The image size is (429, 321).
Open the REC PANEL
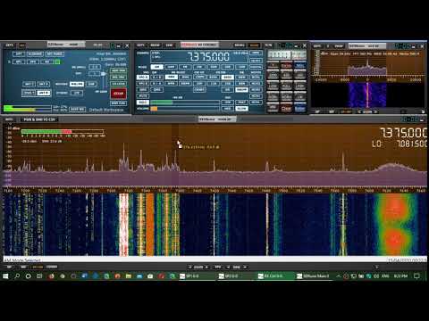pyautogui.click(x=55, y=53)
